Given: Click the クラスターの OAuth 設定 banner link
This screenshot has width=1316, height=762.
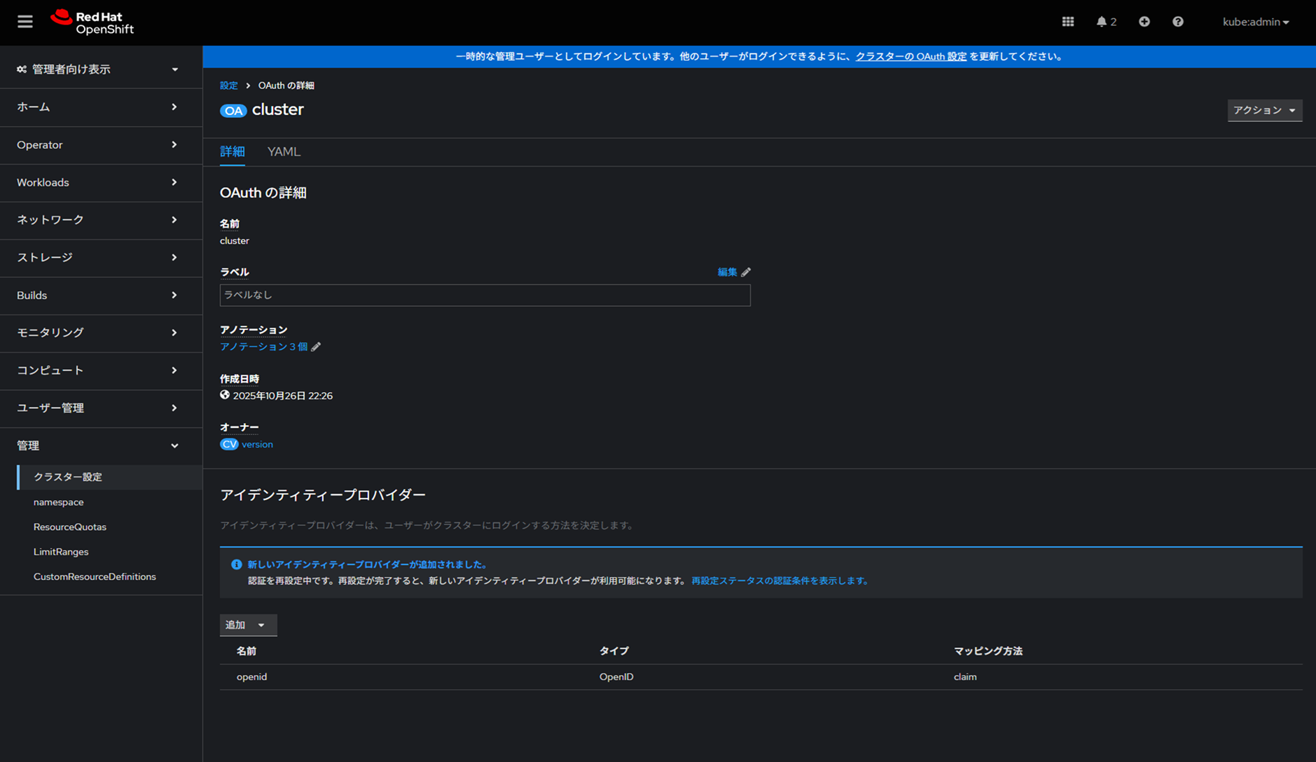Looking at the screenshot, I should click(910, 57).
